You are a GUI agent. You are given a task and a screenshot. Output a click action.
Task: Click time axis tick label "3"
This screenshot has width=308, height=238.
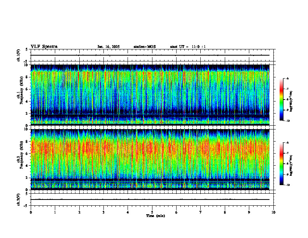coord(103,212)
